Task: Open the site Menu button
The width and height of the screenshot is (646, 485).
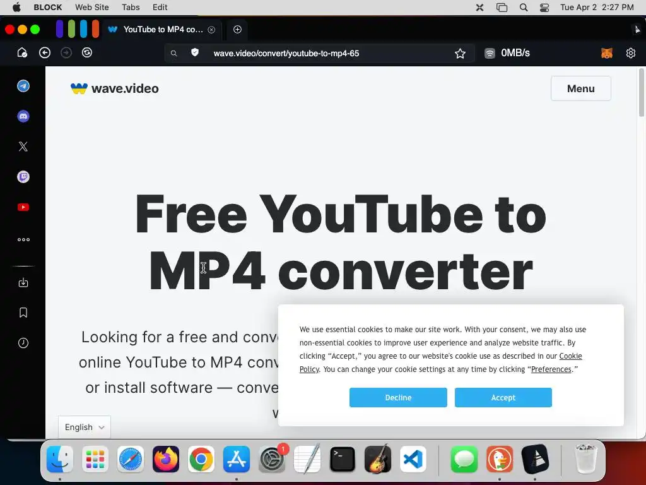Action: [580, 88]
